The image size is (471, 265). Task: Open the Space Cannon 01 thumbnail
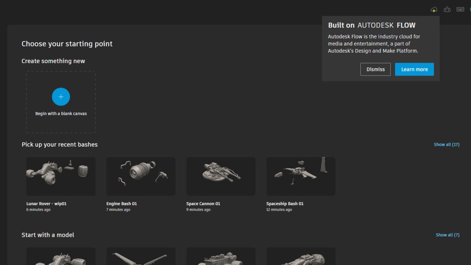click(x=221, y=177)
